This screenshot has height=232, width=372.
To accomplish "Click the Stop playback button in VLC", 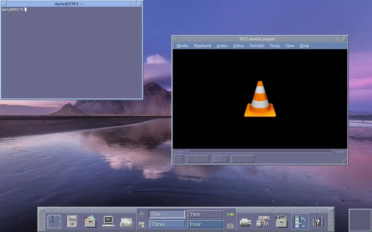I will (198, 159).
